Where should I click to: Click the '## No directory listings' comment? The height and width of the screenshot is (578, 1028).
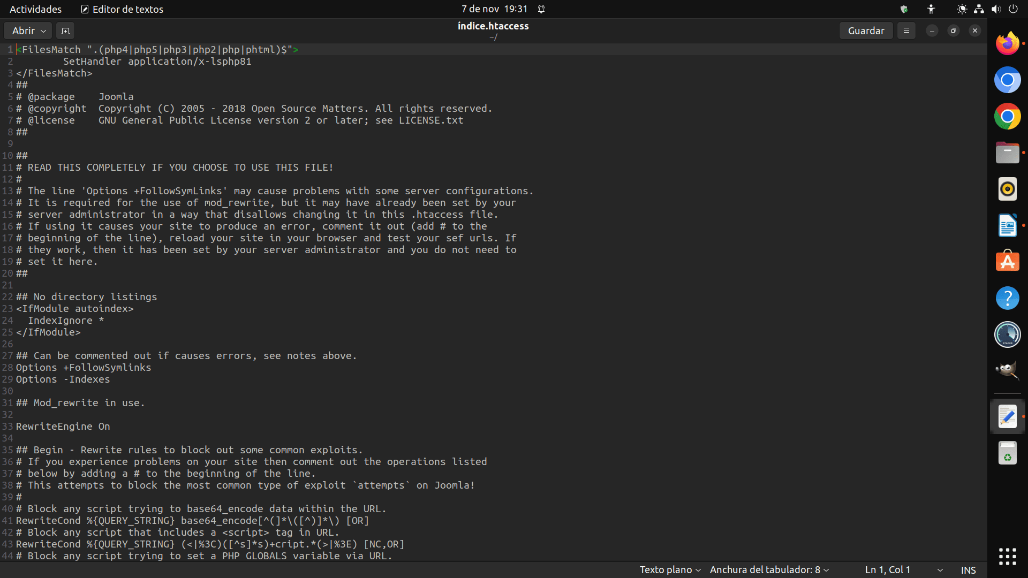pos(86,297)
